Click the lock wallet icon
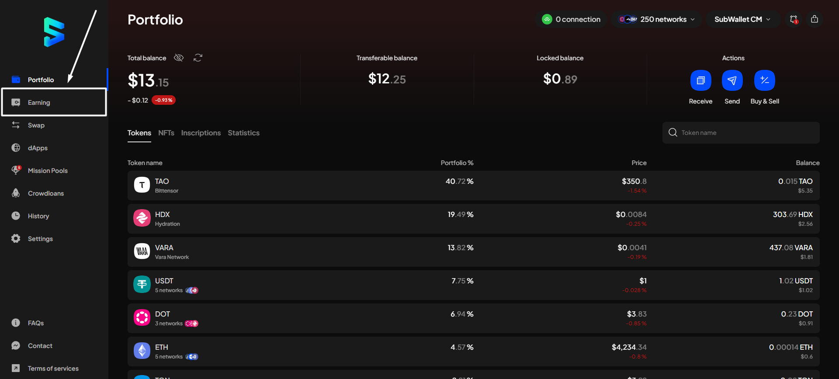This screenshot has height=379, width=839. pos(815,19)
